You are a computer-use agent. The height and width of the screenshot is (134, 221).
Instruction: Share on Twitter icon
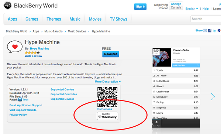[214, 31]
